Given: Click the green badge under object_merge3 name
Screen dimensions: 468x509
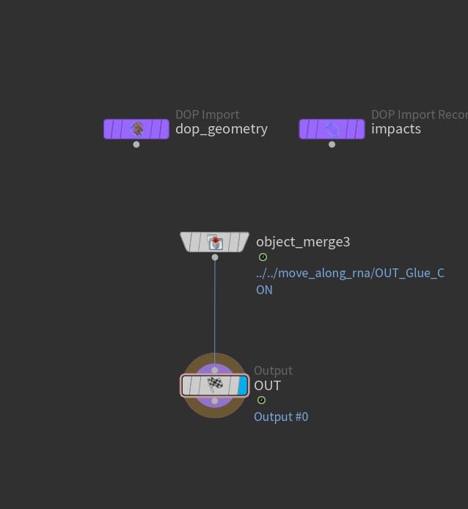Looking at the screenshot, I should (263, 257).
